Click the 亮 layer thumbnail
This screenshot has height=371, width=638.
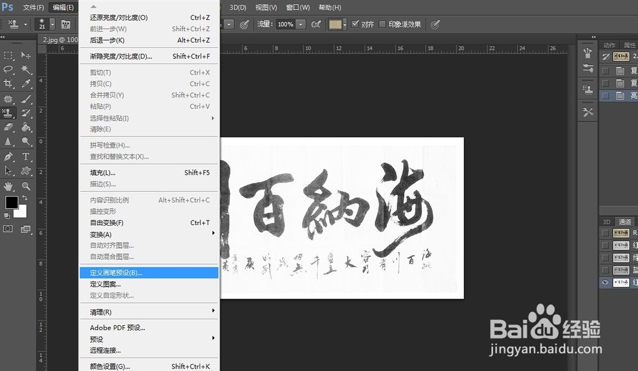click(619, 95)
